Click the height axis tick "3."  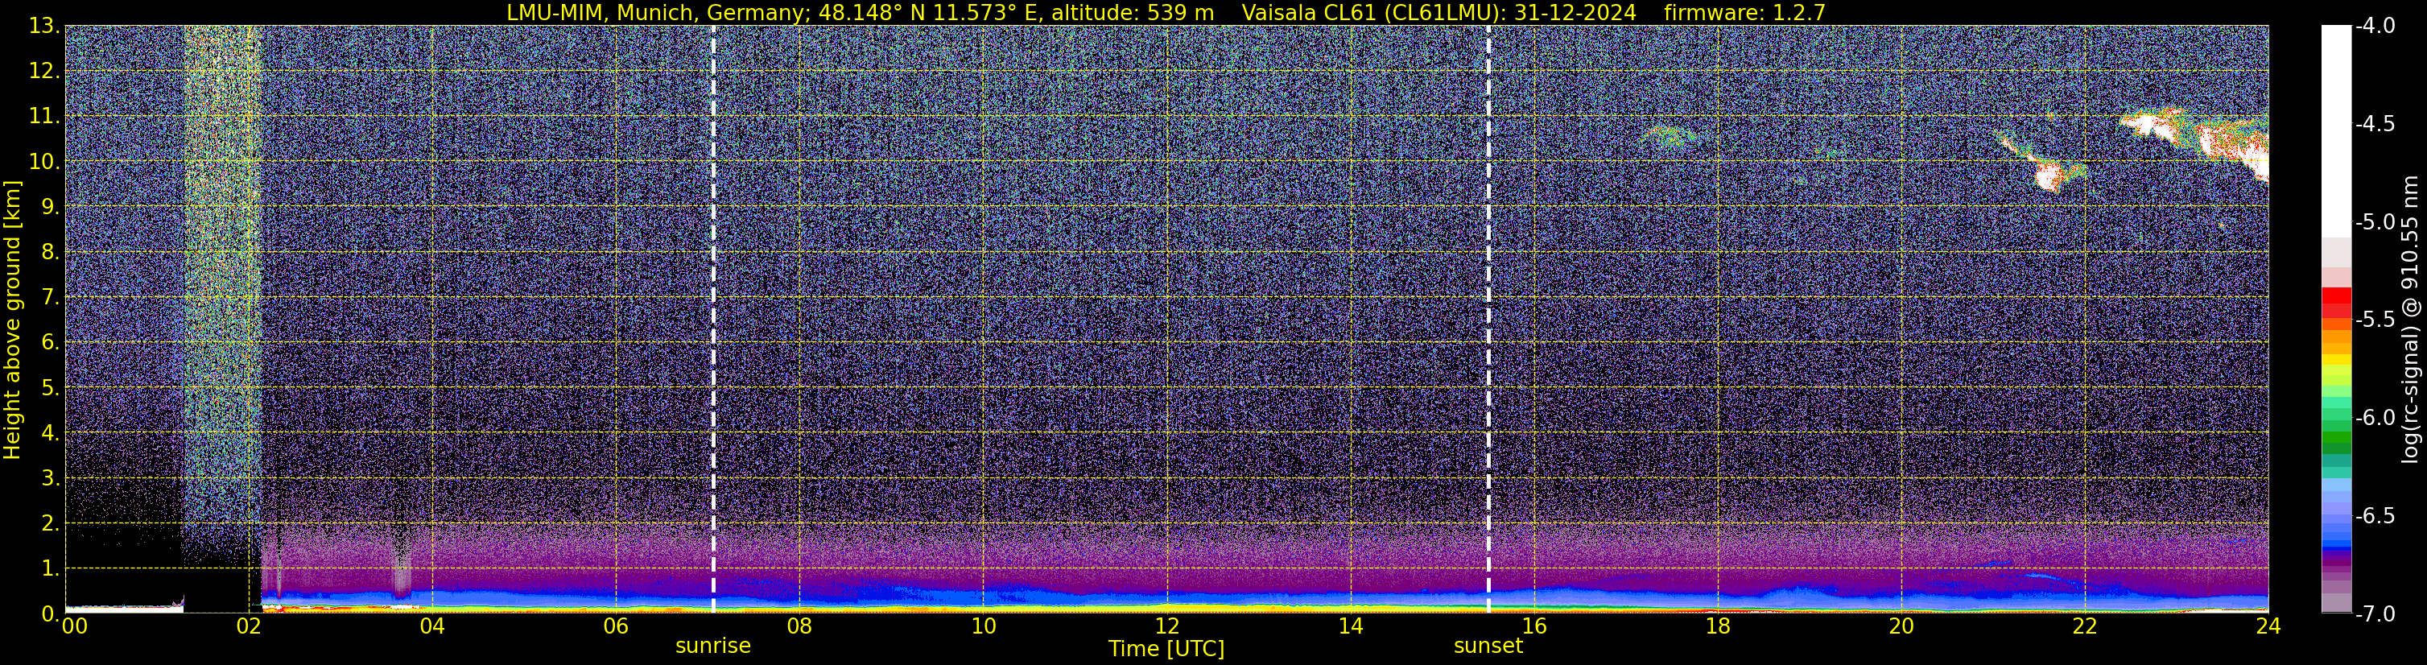click(50, 478)
